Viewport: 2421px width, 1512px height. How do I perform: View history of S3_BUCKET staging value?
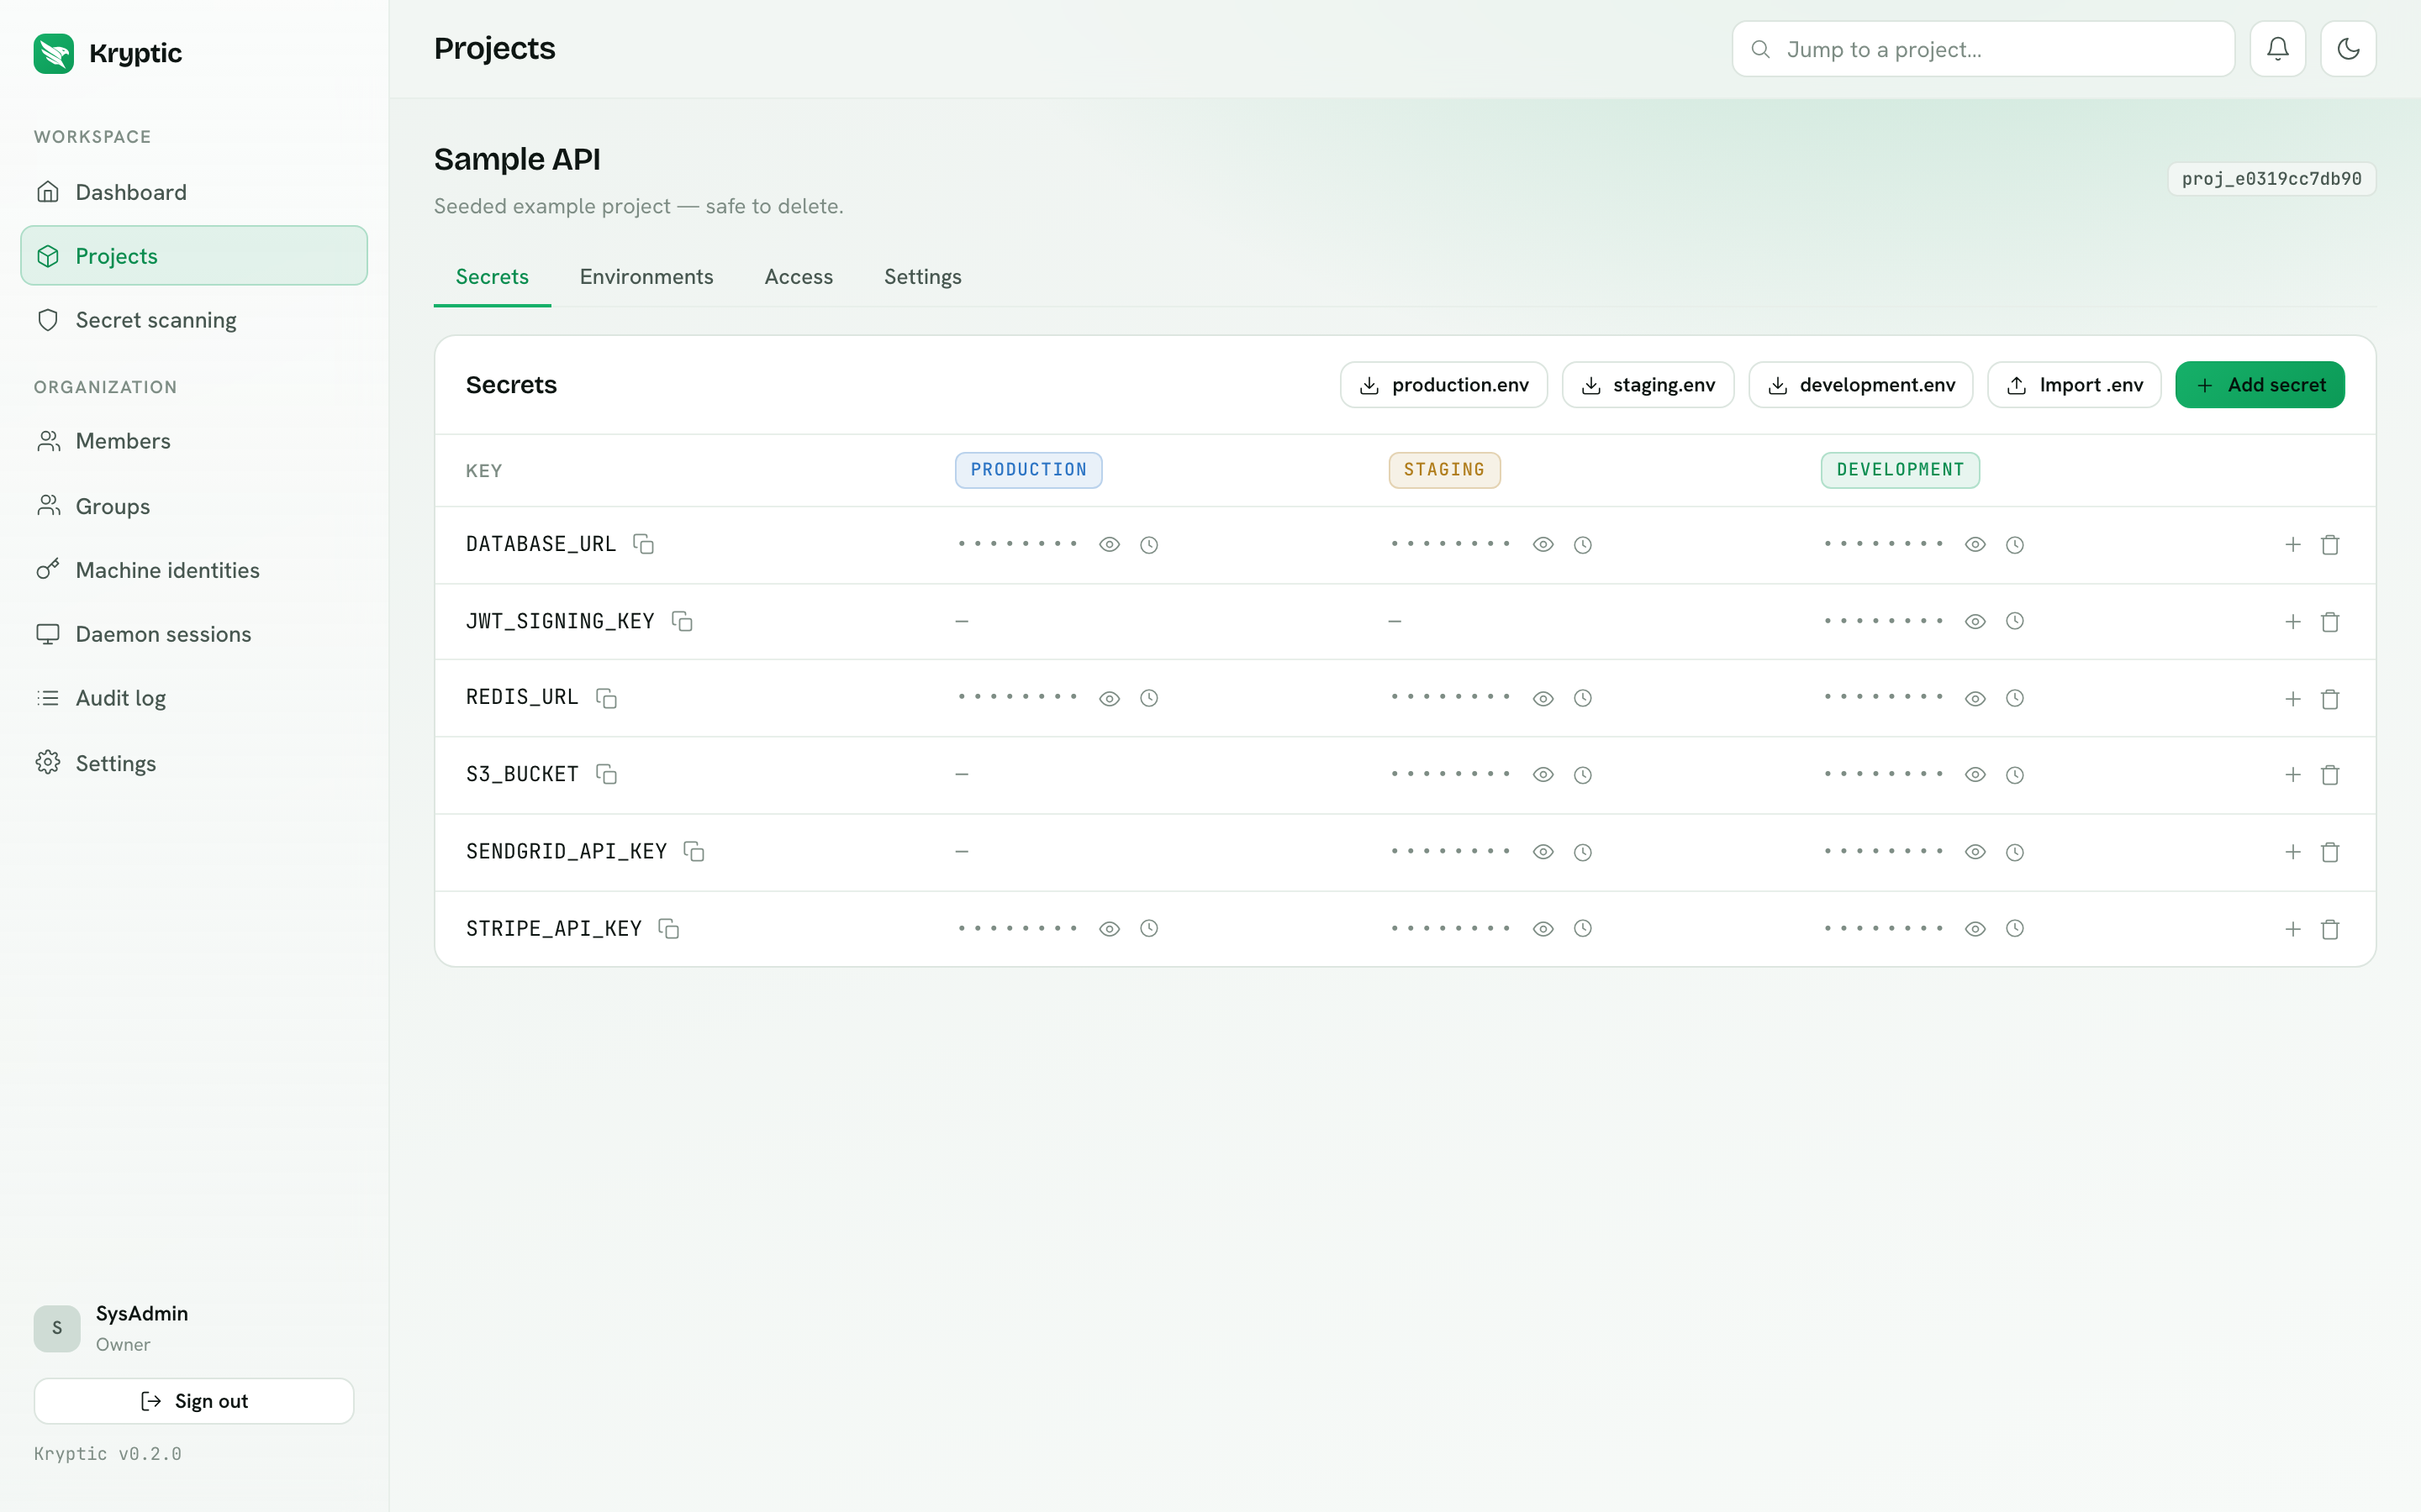[1583, 775]
